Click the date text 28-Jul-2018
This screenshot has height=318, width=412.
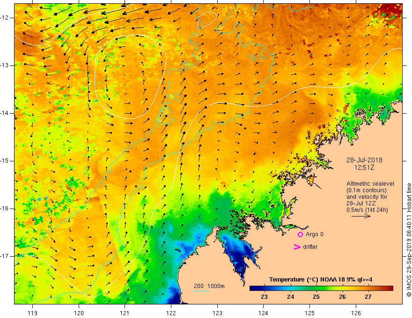(x=364, y=160)
